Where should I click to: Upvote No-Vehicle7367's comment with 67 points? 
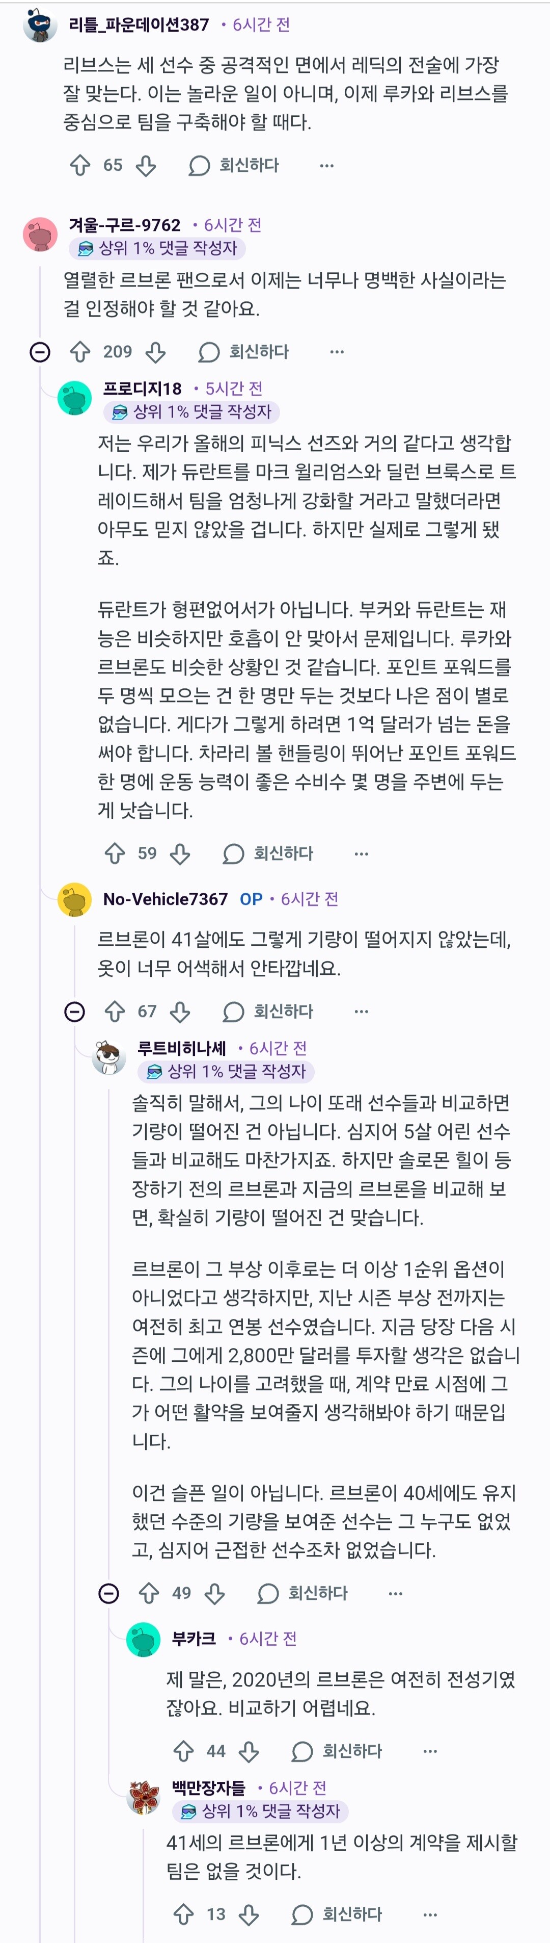(115, 1011)
